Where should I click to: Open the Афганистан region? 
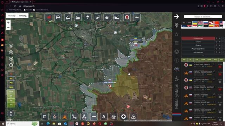198,52
